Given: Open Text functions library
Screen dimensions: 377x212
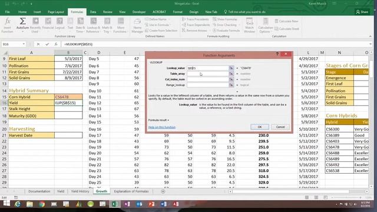Looking at the screenshot, I should 70,25.
